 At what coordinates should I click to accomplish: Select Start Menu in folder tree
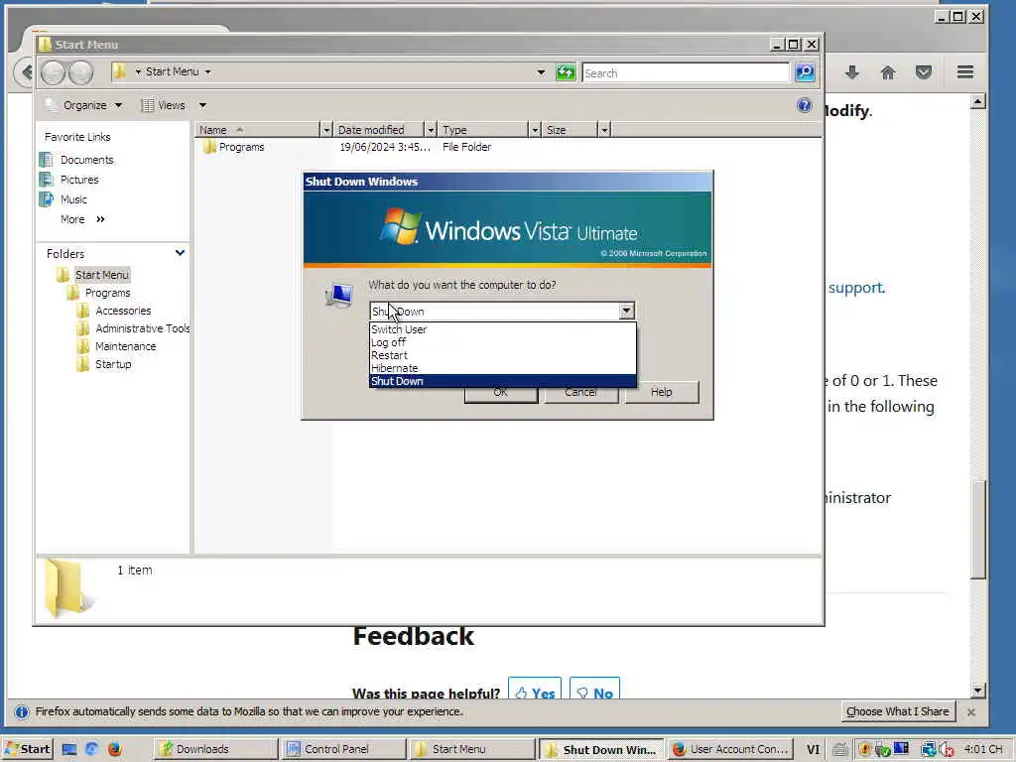(x=102, y=275)
